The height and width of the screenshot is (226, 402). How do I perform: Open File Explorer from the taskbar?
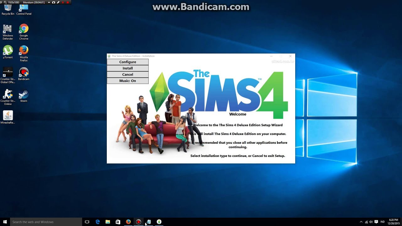[108, 222]
